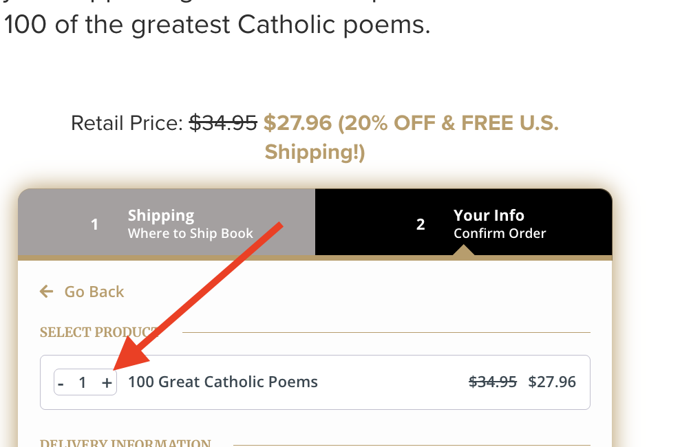Click the SELECT PRODUCT section heading
The width and height of the screenshot is (691, 447).
click(98, 333)
